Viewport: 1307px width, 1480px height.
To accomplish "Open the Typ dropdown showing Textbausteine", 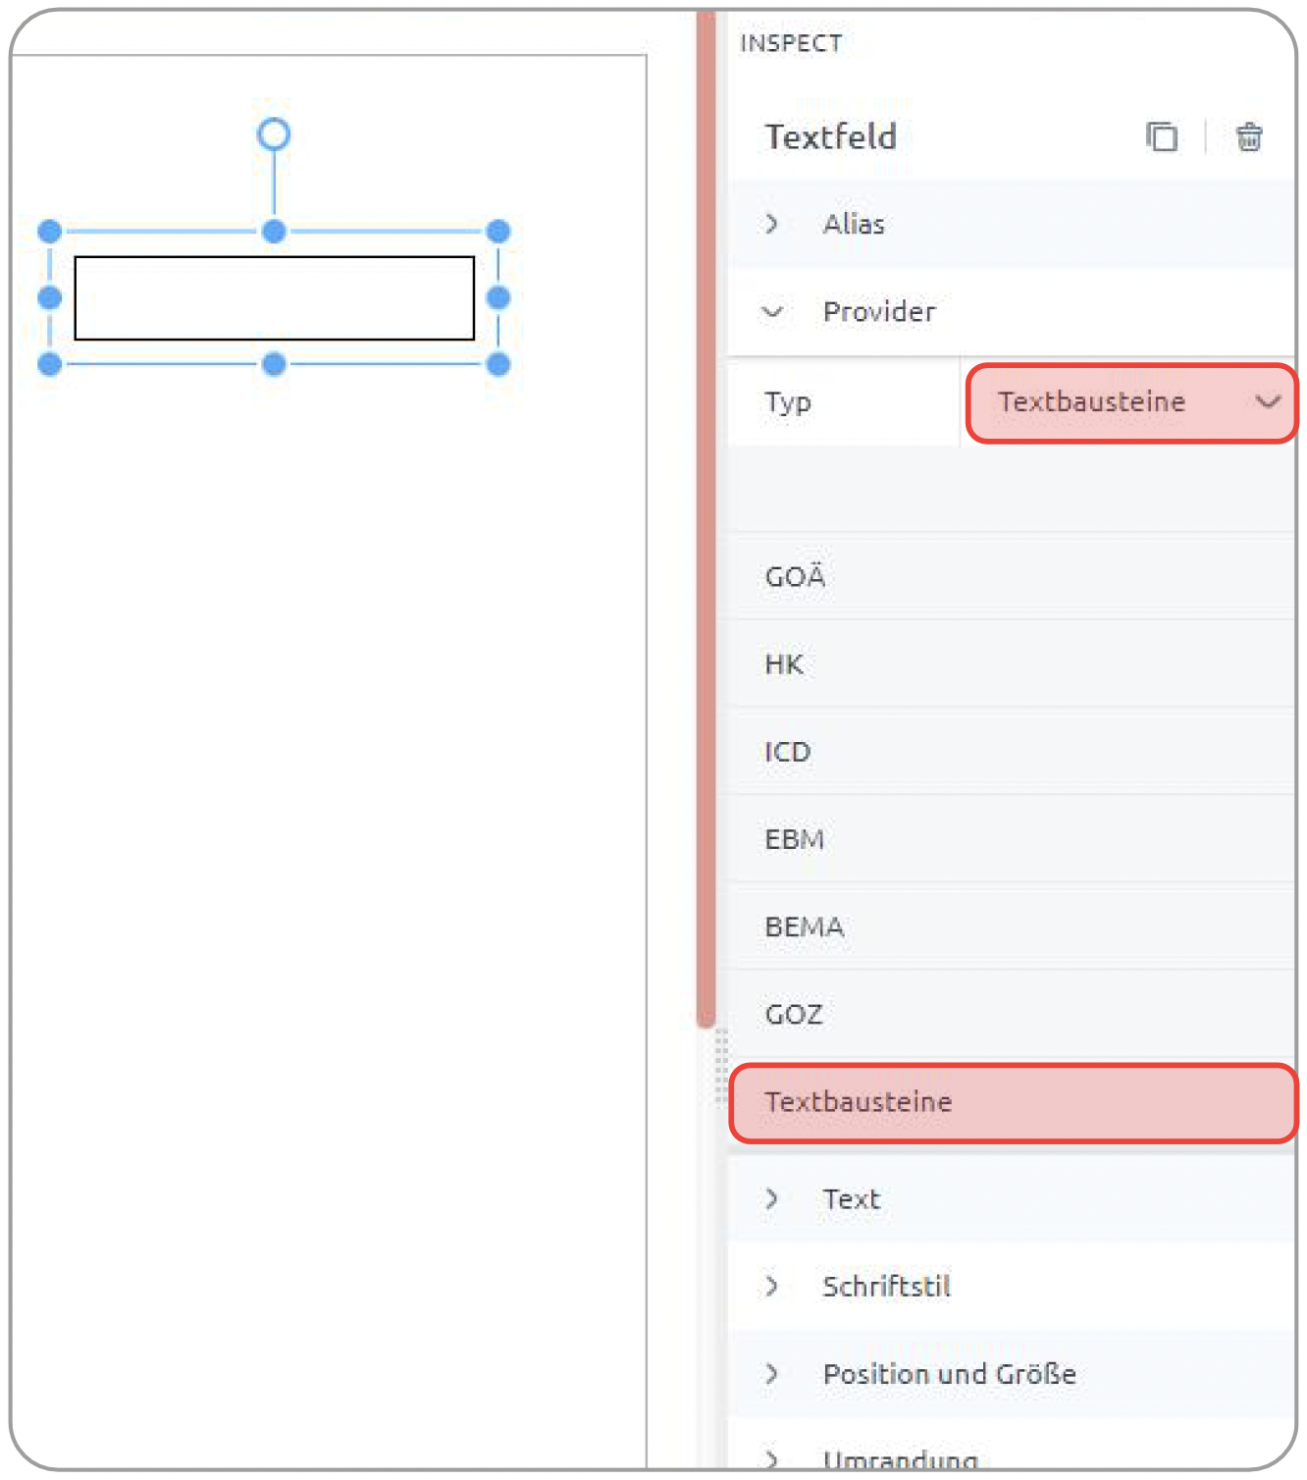I will pyautogui.click(x=1131, y=402).
